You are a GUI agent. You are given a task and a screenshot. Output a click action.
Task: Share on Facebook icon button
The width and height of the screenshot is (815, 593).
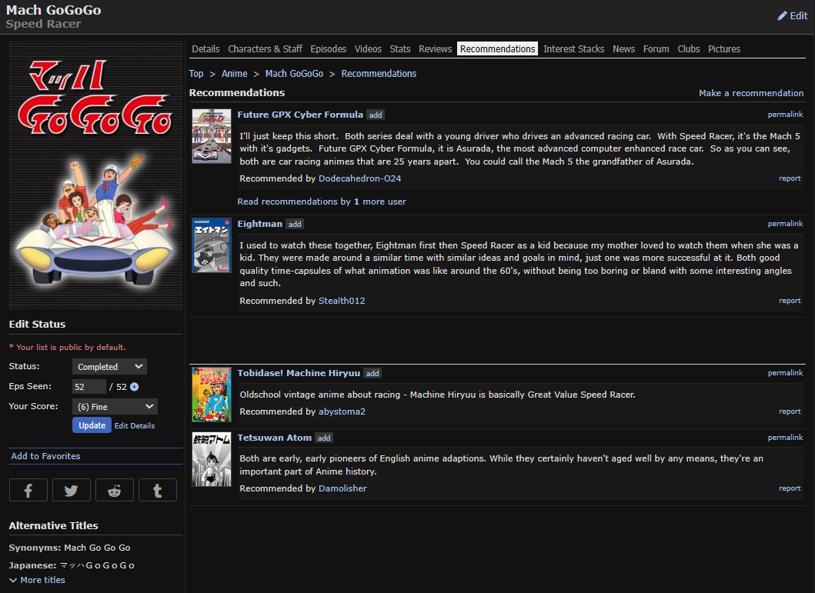pyautogui.click(x=28, y=490)
